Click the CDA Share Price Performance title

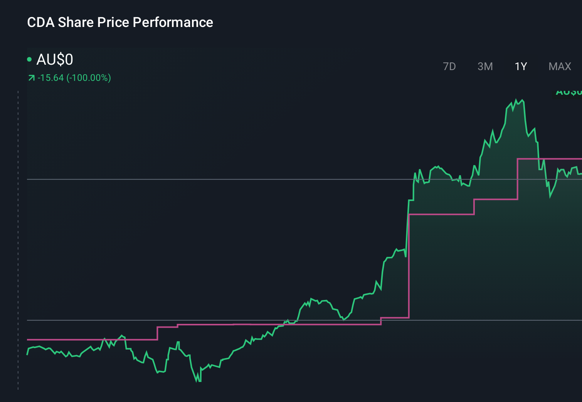pyautogui.click(x=120, y=22)
